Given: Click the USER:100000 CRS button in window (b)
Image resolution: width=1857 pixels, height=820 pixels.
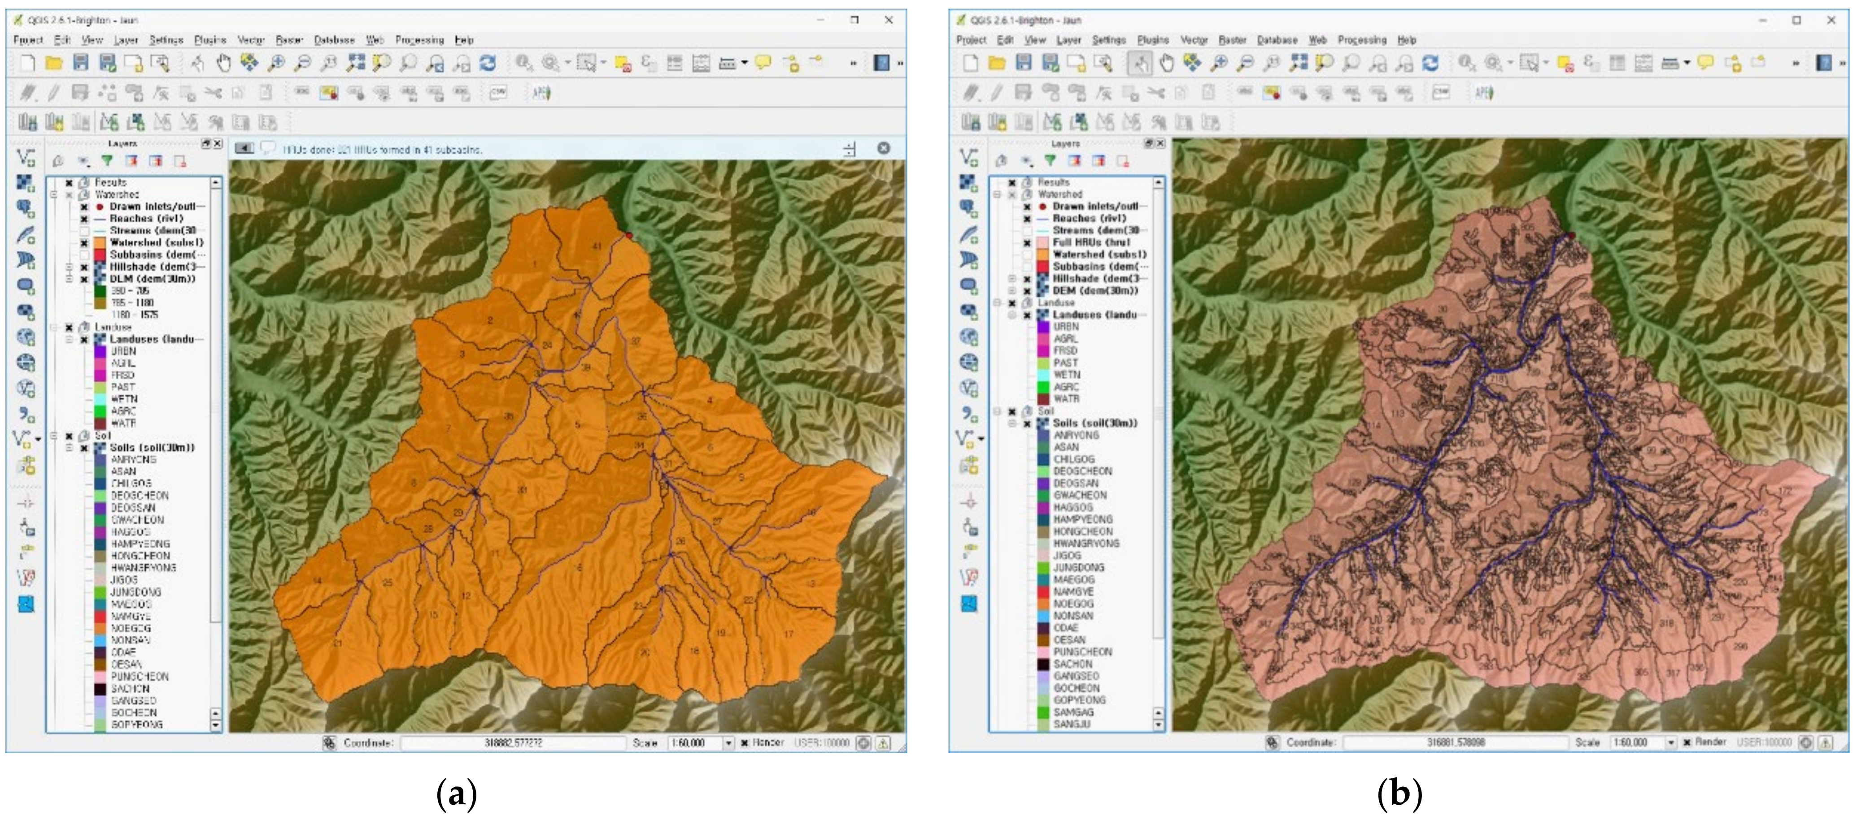Looking at the screenshot, I should coord(1764,742).
